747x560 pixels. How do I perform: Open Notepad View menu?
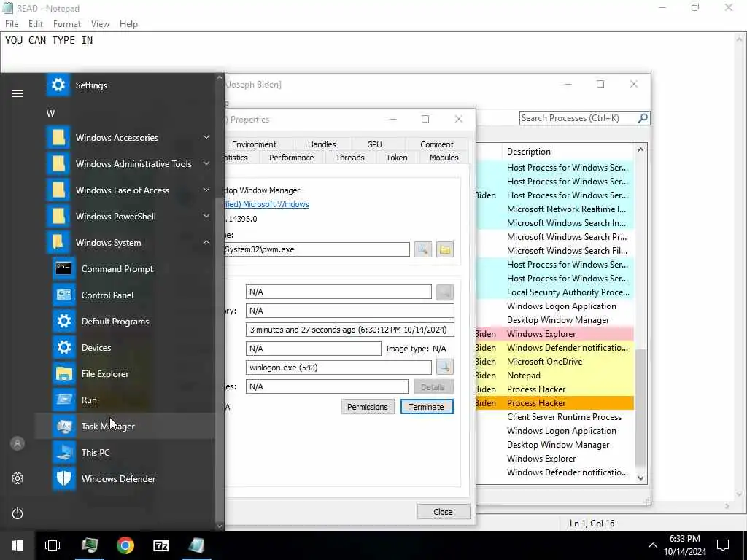click(100, 24)
